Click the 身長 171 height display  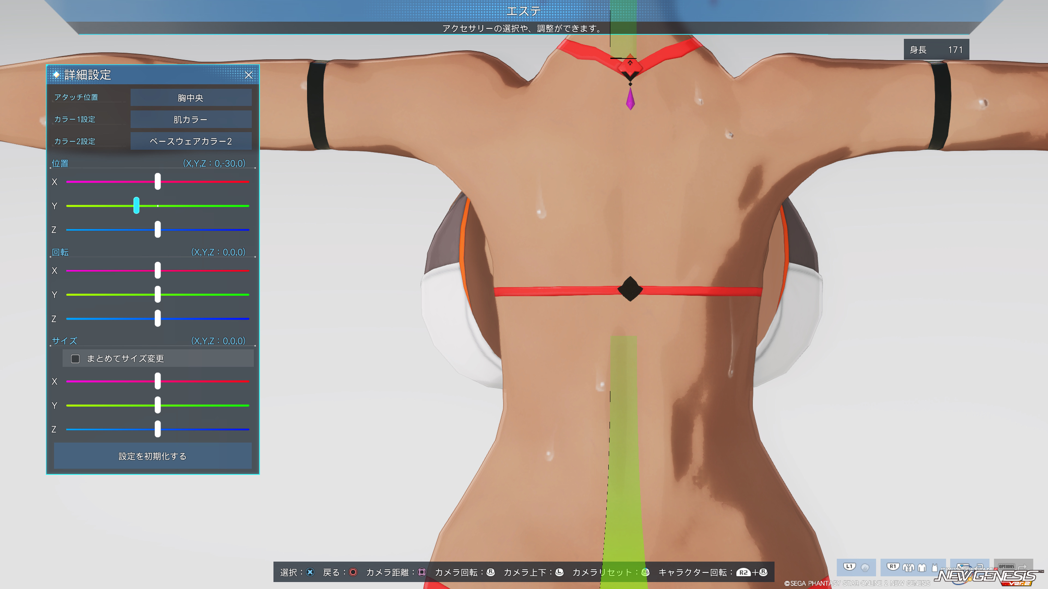pyautogui.click(x=936, y=50)
